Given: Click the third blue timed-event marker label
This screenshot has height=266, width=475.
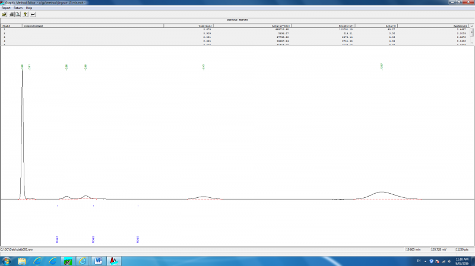Looking at the screenshot, I should (x=138, y=239).
